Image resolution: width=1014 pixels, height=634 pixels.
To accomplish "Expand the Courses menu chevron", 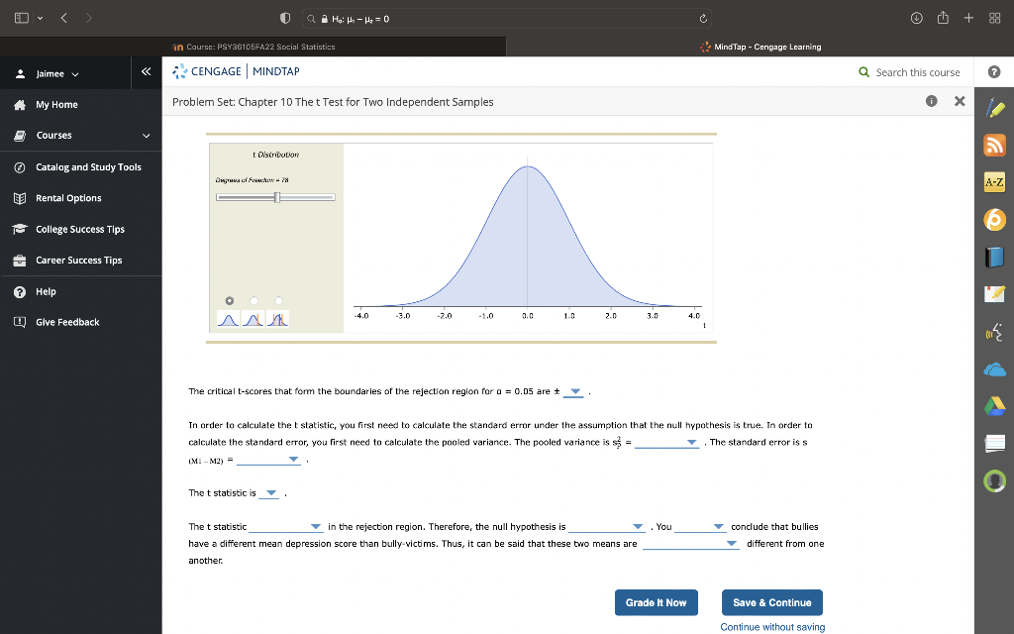I will click(x=147, y=136).
